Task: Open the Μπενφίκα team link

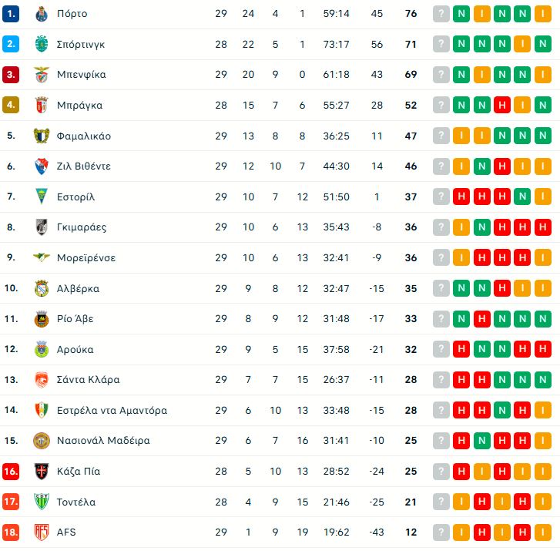Action: [81, 75]
